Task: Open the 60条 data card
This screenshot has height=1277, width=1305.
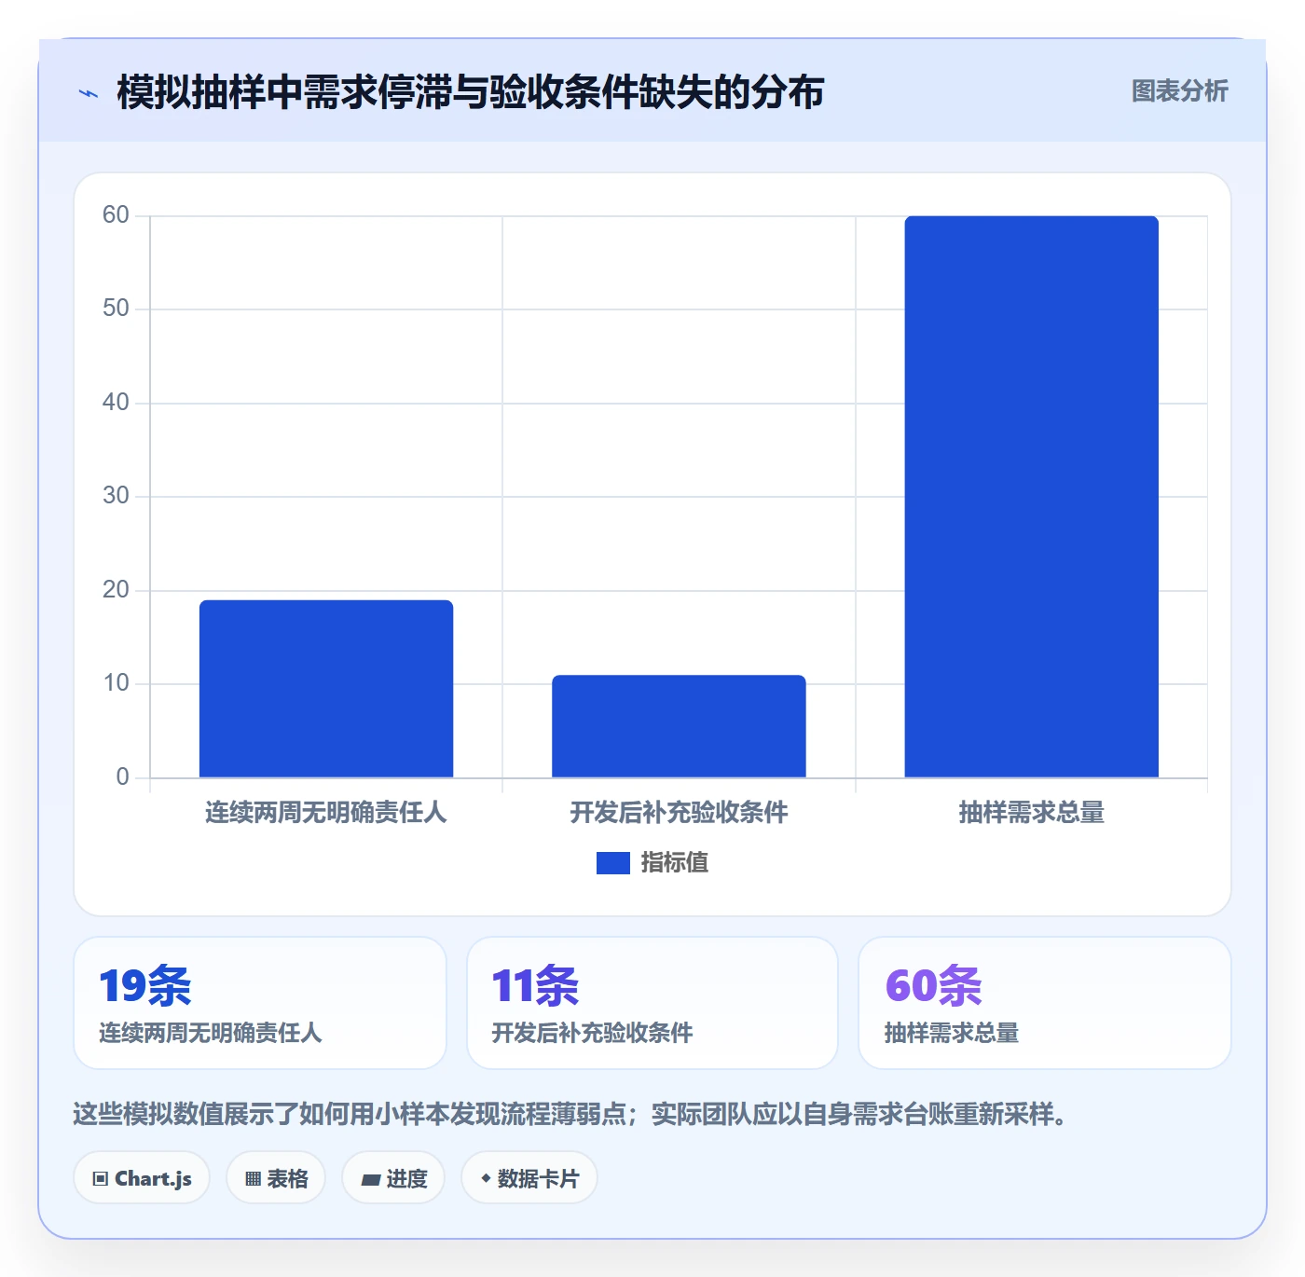Action: (1045, 1003)
